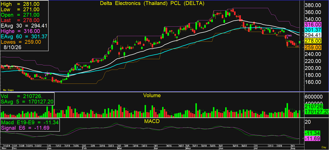Click the green -11.34 MACD value tag
The width and height of the screenshot is (329, 150).
tap(313, 133)
